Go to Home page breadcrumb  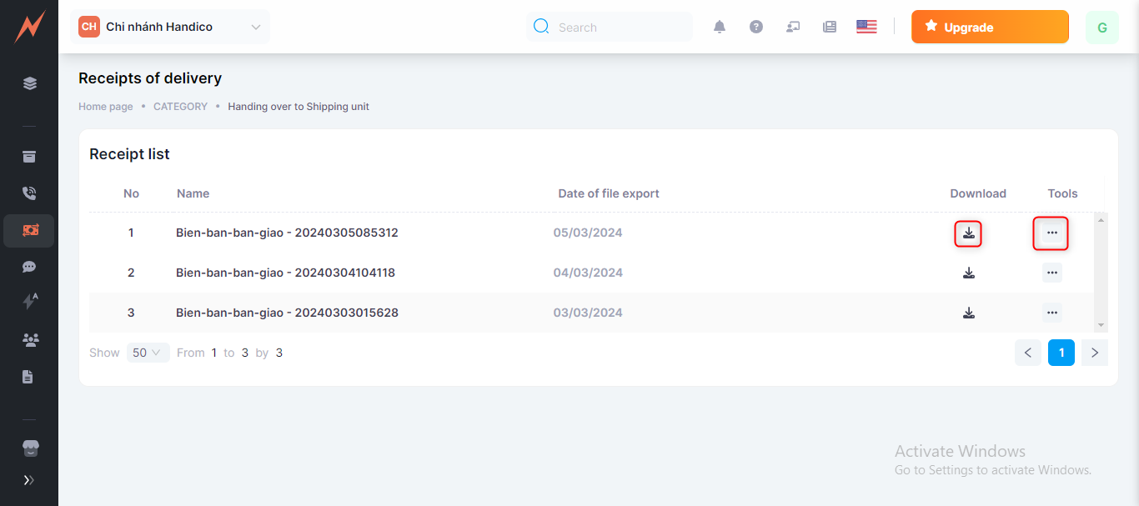pos(105,107)
